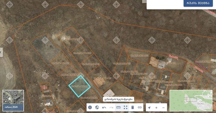Click parcel label 01.81.28.068.007
This screenshot has width=216, height=113.
(x=102, y=78)
